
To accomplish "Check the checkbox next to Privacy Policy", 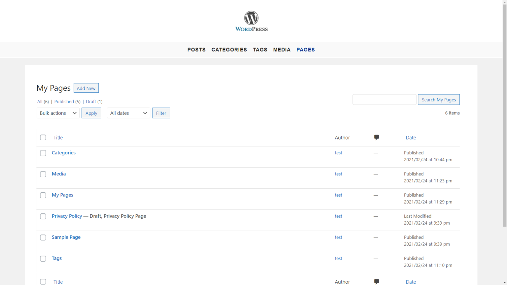I will pyautogui.click(x=43, y=216).
